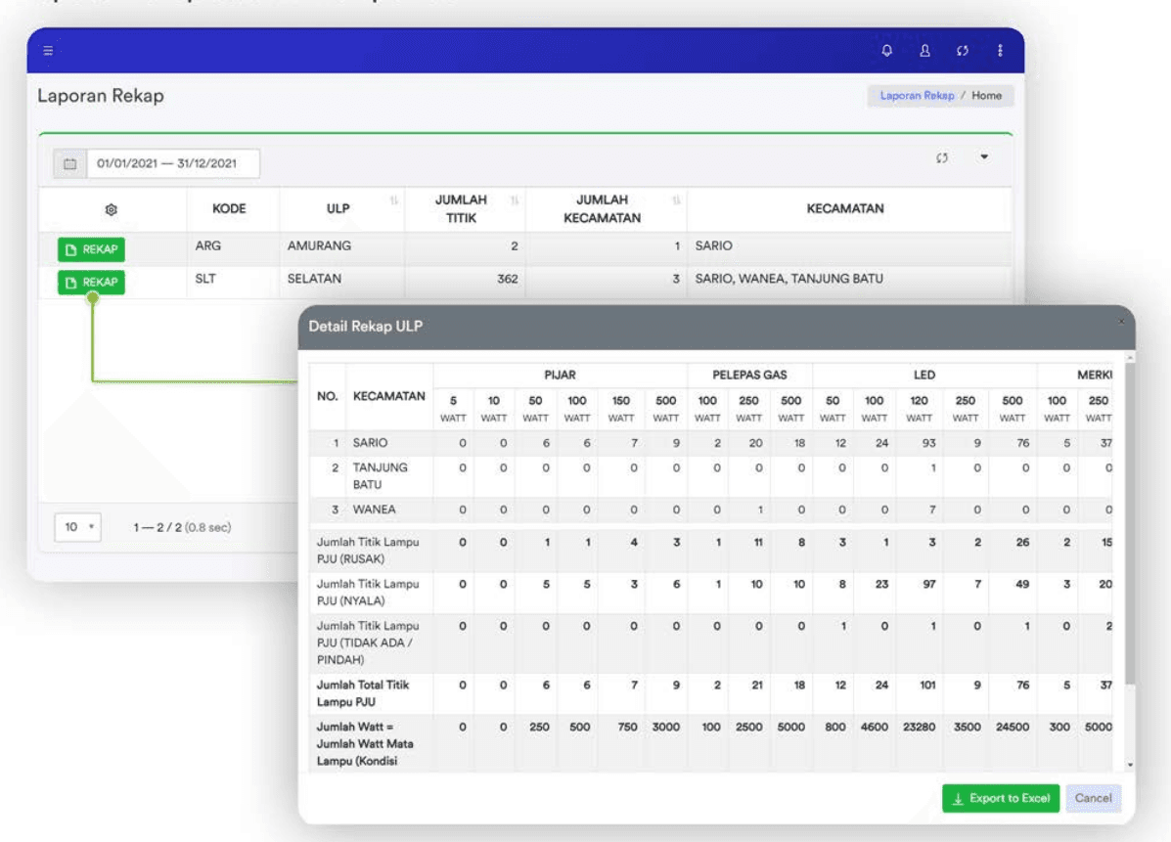Click the dialog vertical scrollbar
Image resolution: width=1171 pixels, height=842 pixels.
click(1130, 522)
